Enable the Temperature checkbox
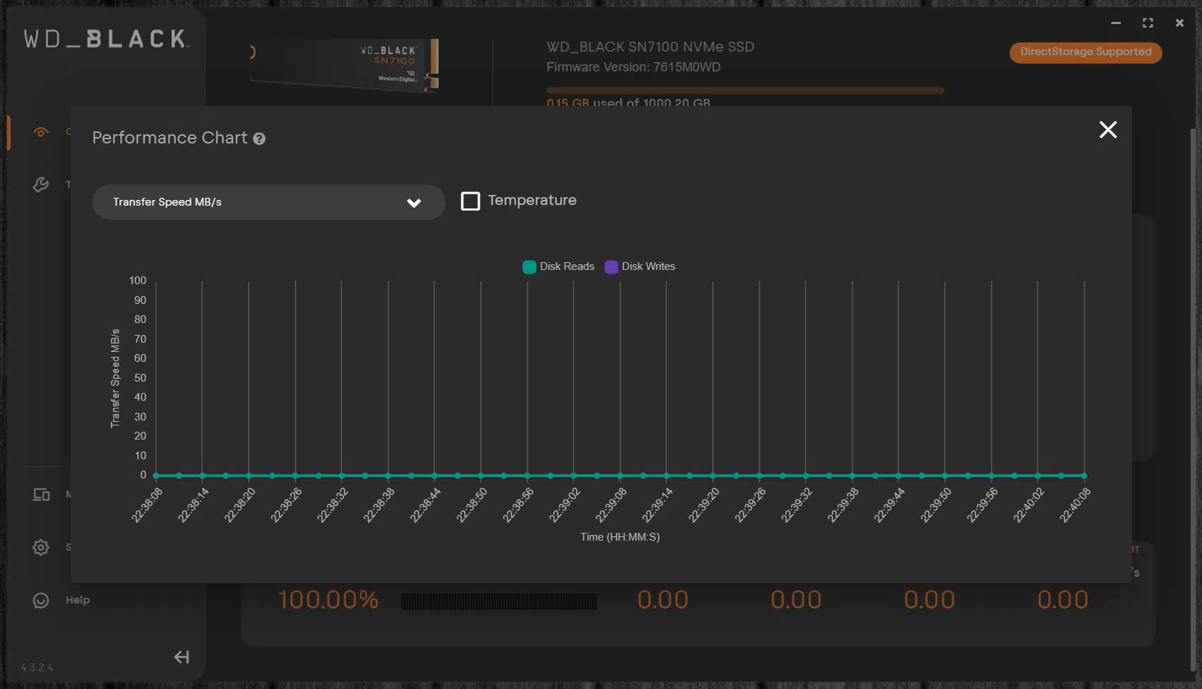This screenshot has height=689, width=1202. click(470, 201)
